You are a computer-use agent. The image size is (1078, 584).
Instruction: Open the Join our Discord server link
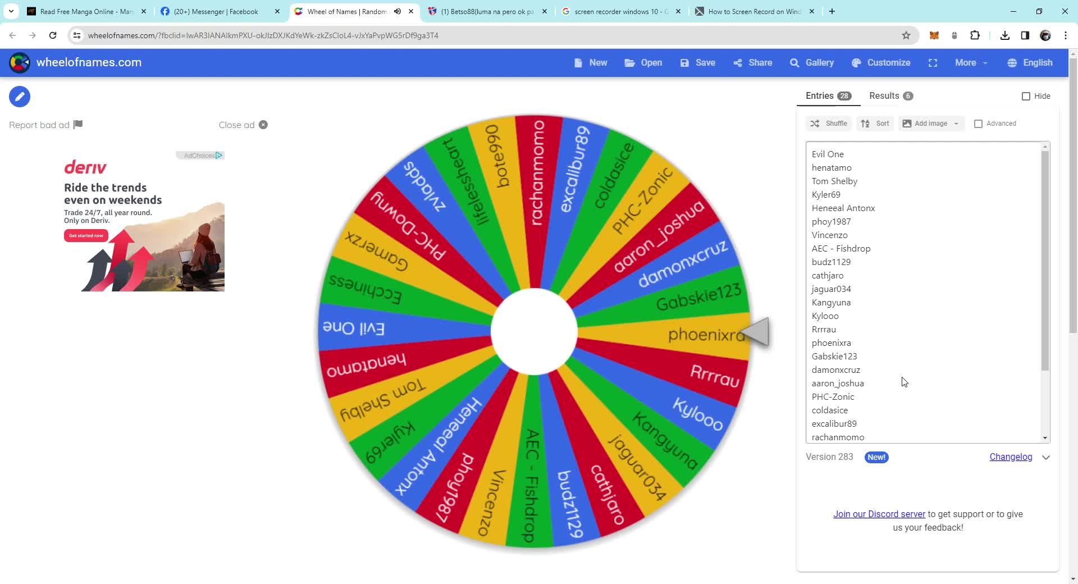click(x=879, y=514)
